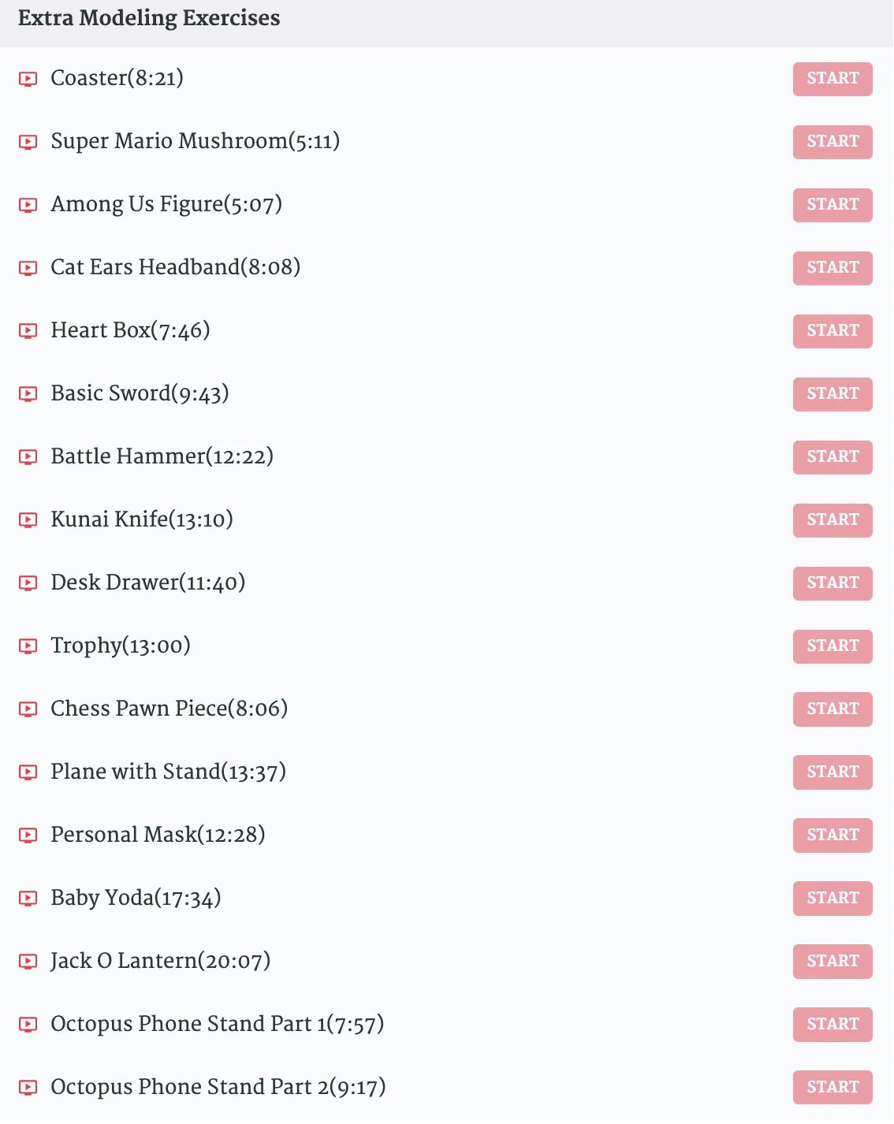Open the Trophy lesson title link
894x1124 pixels.
[121, 646]
